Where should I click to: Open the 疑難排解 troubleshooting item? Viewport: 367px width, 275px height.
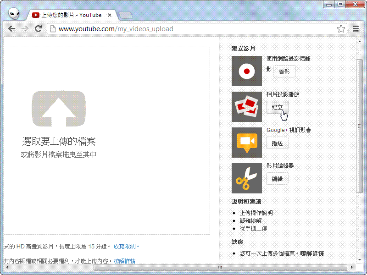coord(250,221)
